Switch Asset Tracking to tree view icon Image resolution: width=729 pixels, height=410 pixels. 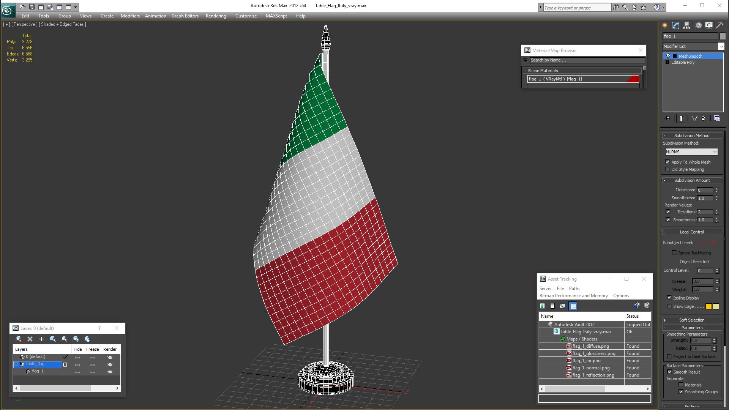click(563, 306)
